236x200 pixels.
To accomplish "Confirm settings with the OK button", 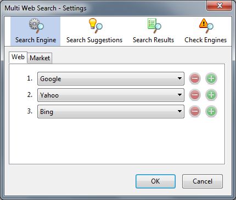I will coord(155,181).
